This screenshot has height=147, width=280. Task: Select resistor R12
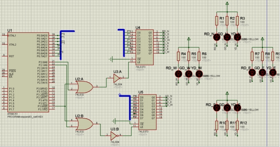click(x=238, y=125)
